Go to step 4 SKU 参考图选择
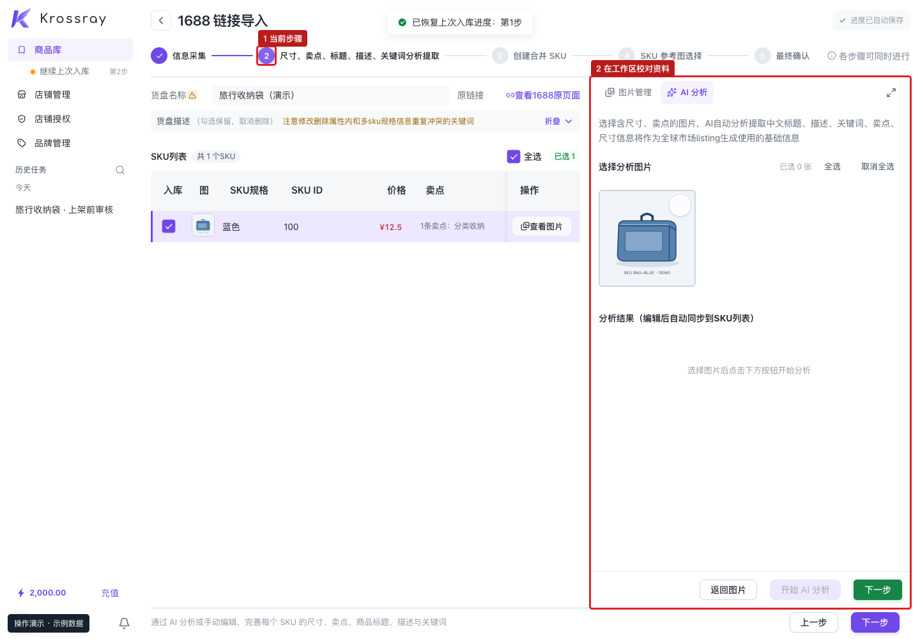This screenshot has height=639, width=920. pos(661,56)
